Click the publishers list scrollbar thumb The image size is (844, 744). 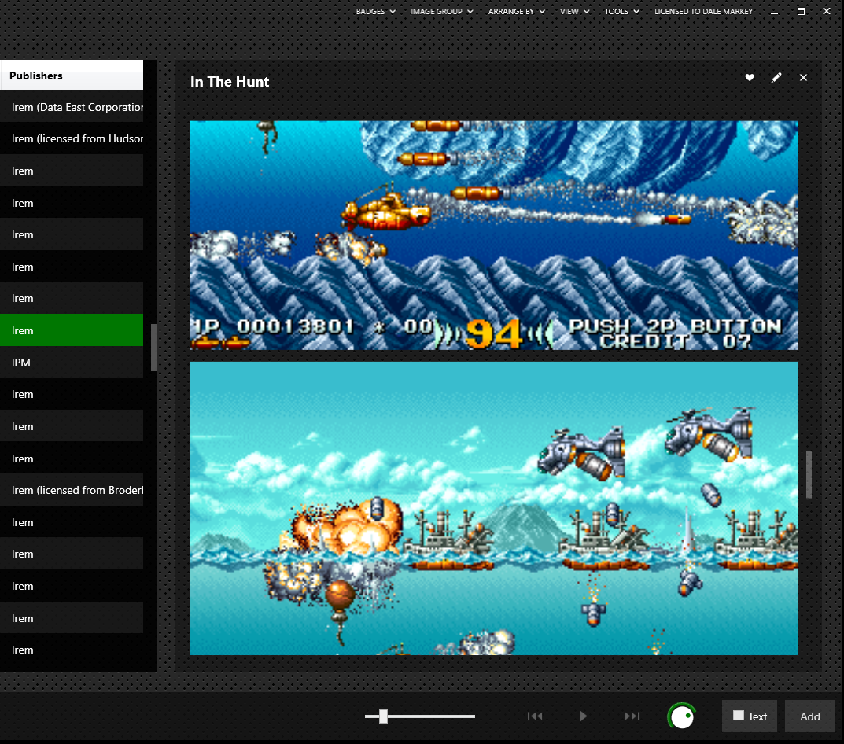click(x=153, y=348)
